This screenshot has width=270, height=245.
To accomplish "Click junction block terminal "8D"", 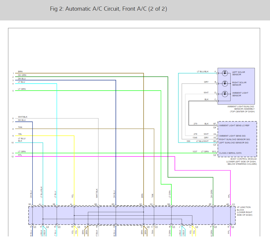I will pos(113,204).
